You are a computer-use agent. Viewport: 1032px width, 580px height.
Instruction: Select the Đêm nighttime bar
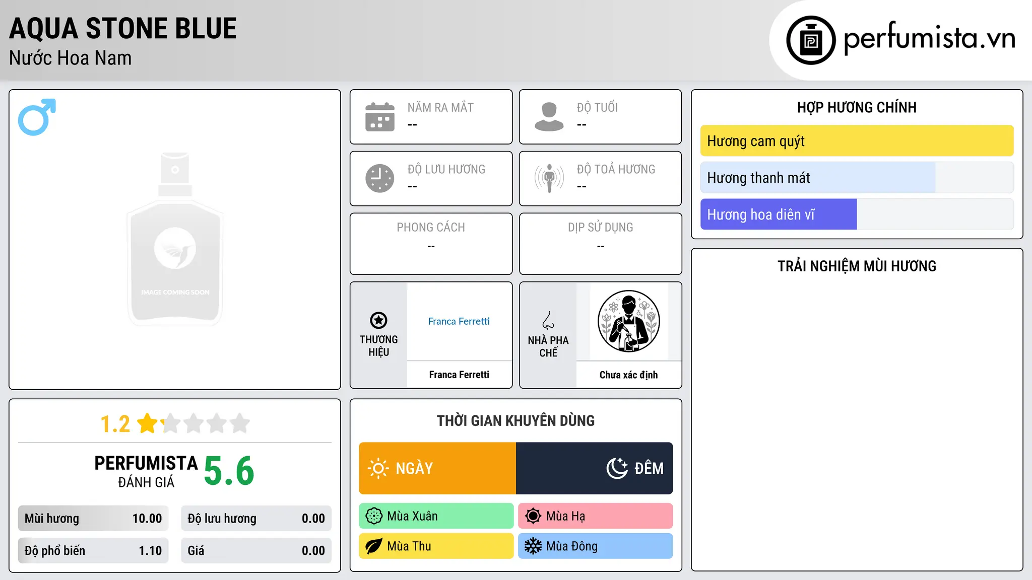595,468
